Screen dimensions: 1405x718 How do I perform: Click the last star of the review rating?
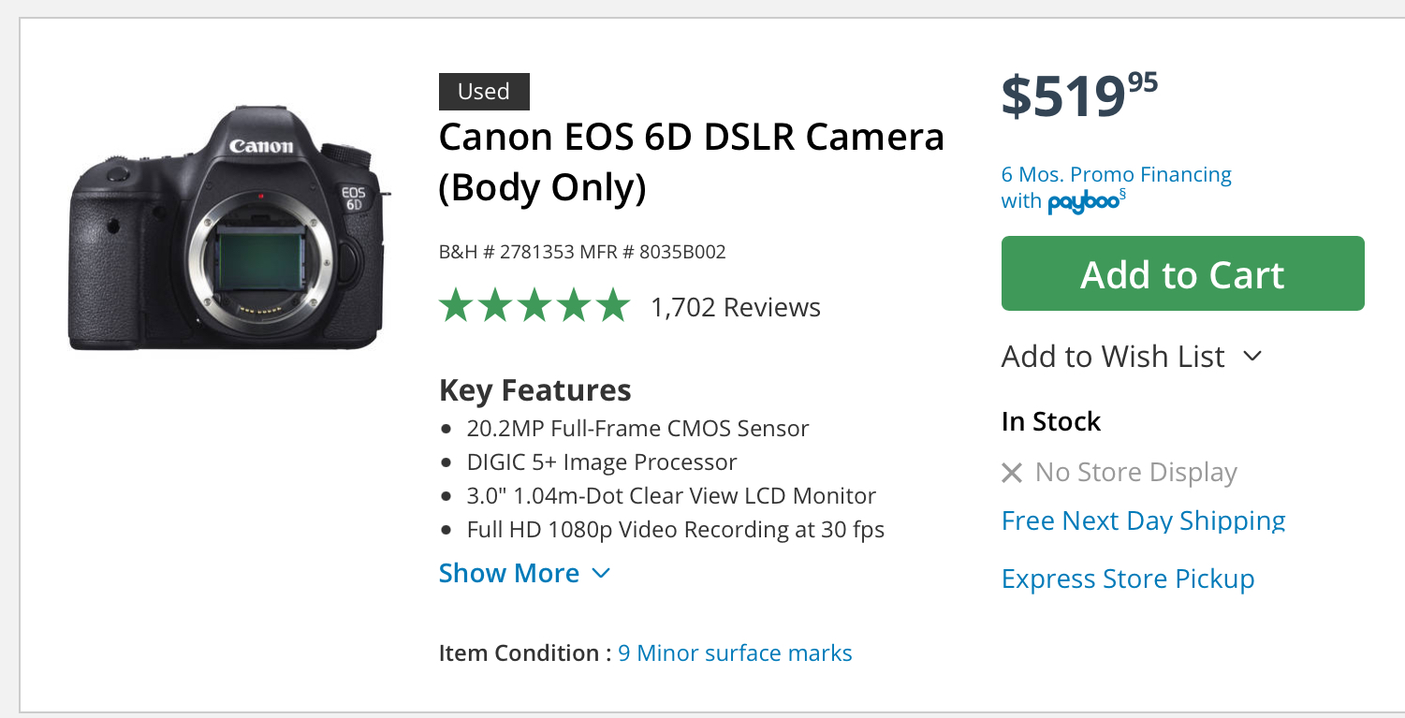(613, 306)
